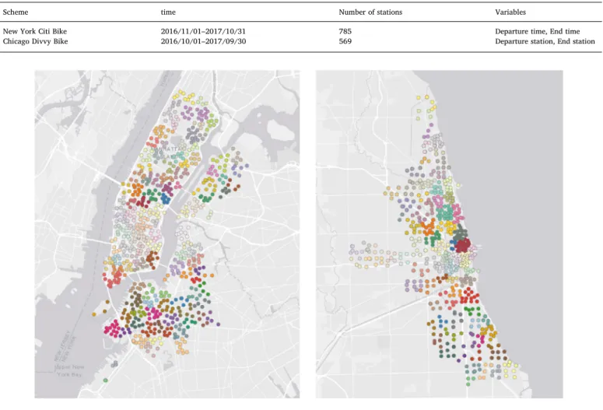Open the New York station cluster map
This screenshot has width=603, height=410.
click(167, 234)
